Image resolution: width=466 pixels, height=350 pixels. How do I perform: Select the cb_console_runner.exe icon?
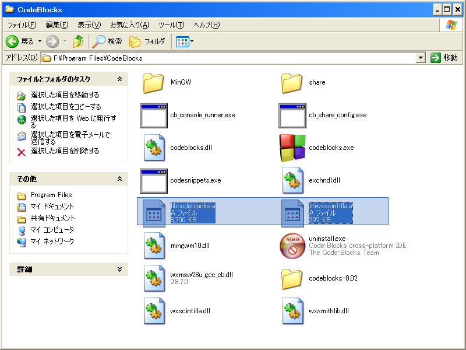coord(154,116)
